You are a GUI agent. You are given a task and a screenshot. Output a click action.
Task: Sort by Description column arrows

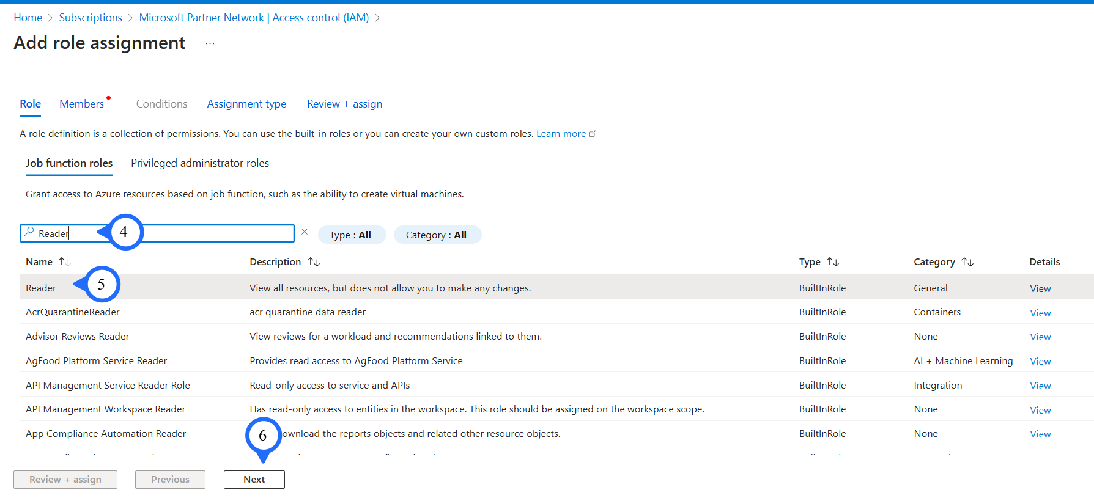click(314, 261)
